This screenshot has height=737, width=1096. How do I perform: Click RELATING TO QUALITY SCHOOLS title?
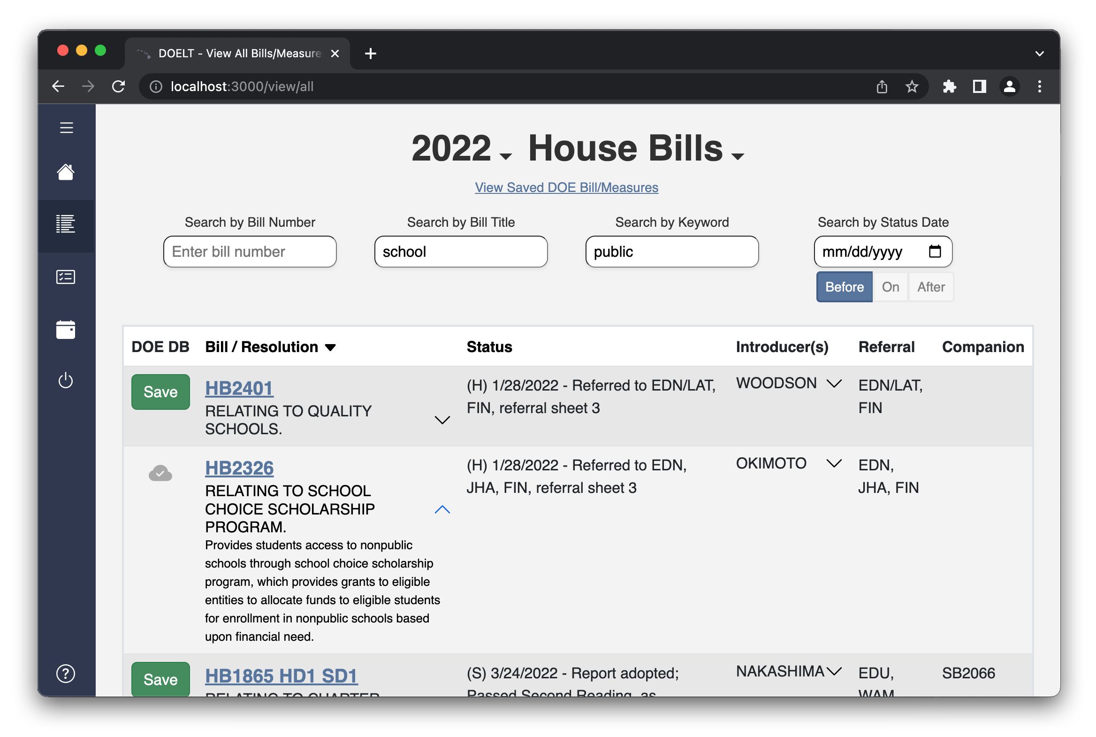[289, 420]
